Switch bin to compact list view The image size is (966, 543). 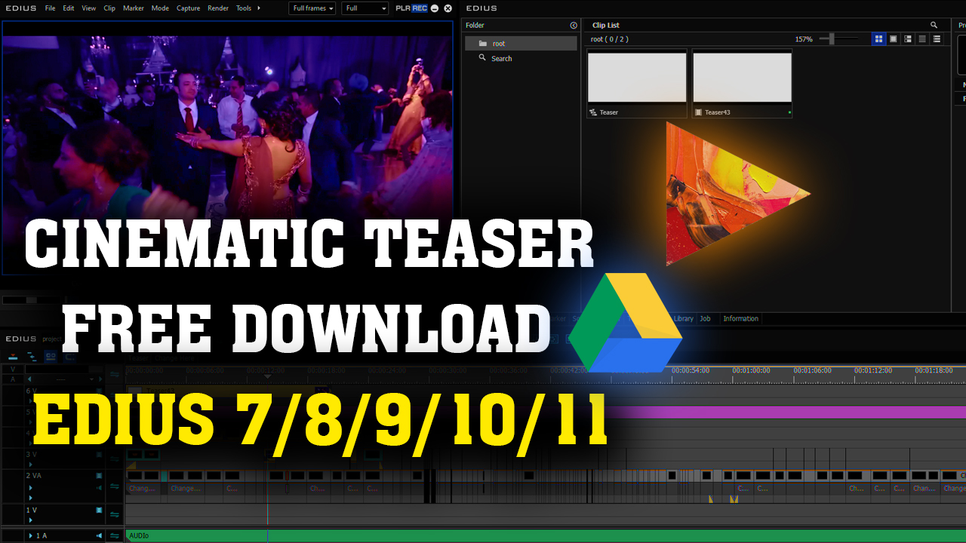[x=922, y=38]
